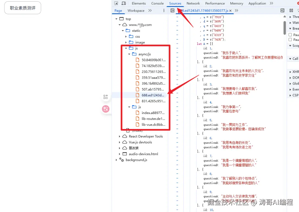The width and height of the screenshot is (299, 212).
Task: Click the pink translate floating icon
Action: (x=106, y=109)
